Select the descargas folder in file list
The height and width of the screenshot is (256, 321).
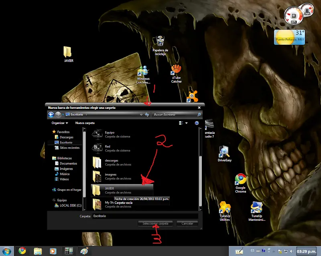coord(122,162)
